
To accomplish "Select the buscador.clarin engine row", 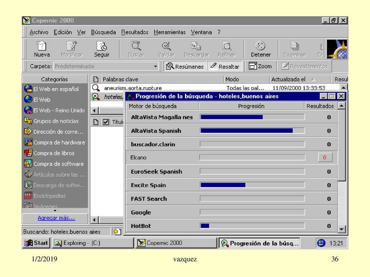I will [232, 144].
